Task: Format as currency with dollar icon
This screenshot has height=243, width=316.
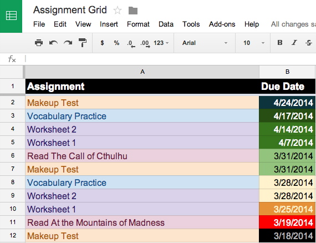Action: point(102,43)
